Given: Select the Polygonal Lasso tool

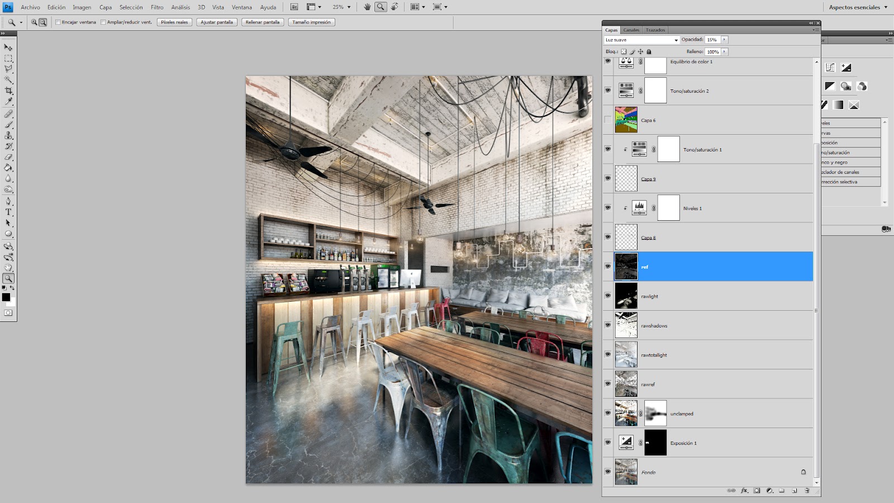Looking at the screenshot, I should coord(8,69).
